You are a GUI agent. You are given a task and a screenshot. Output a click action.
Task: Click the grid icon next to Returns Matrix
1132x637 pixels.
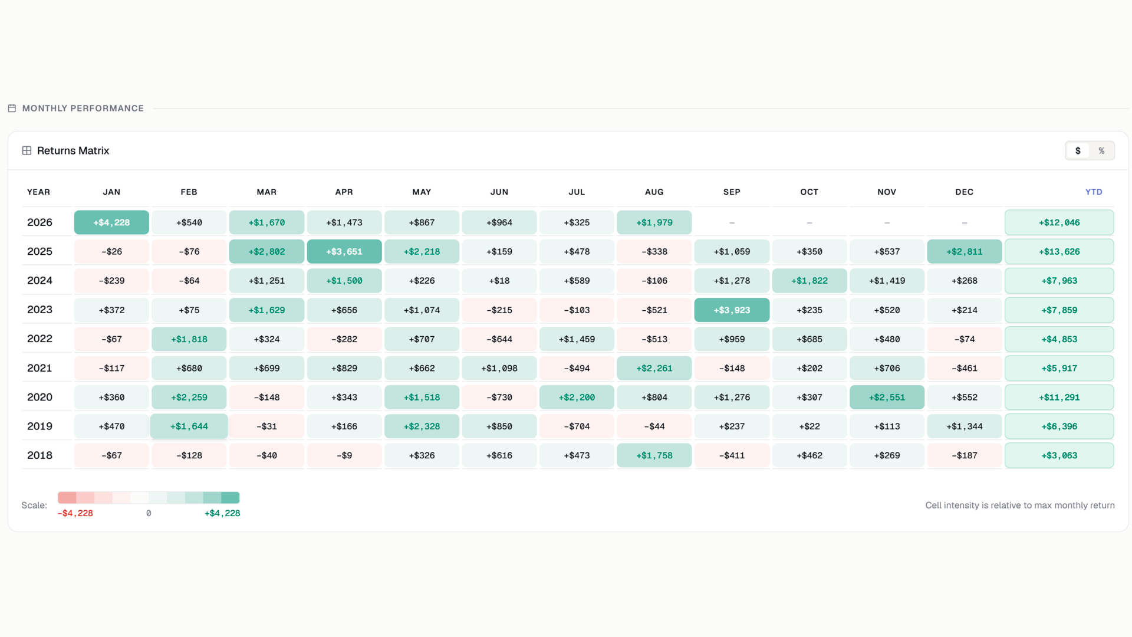click(x=27, y=151)
